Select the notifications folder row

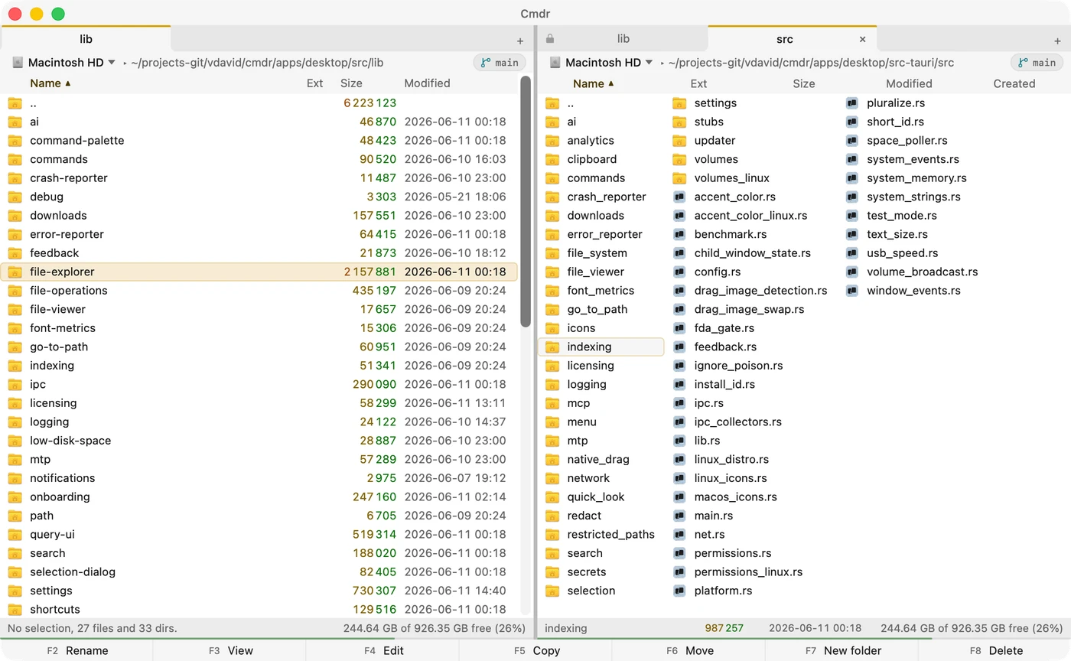pyautogui.click(x=259, y=478)
